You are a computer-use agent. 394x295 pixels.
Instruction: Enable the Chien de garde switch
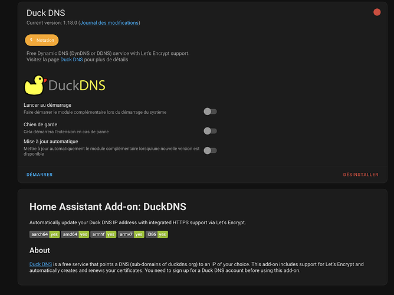coord(210,131)
